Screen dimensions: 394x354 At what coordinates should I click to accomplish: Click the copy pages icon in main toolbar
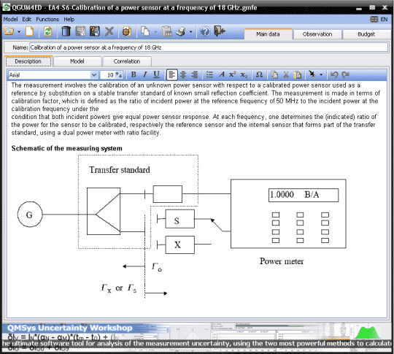(x=145, y=31)
